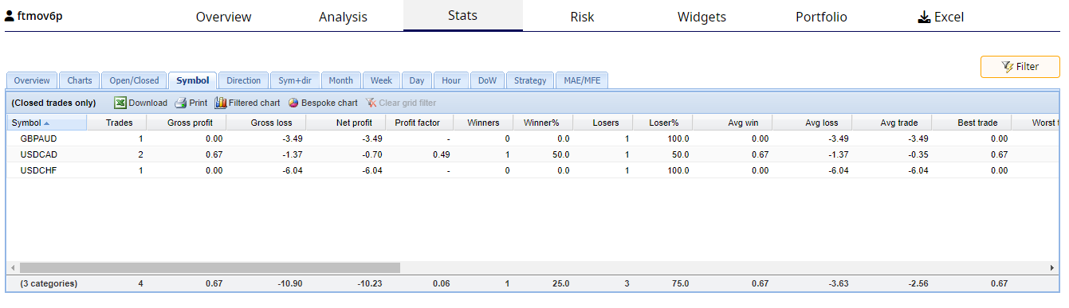Sort by the Avg win column header

point(732,123)
